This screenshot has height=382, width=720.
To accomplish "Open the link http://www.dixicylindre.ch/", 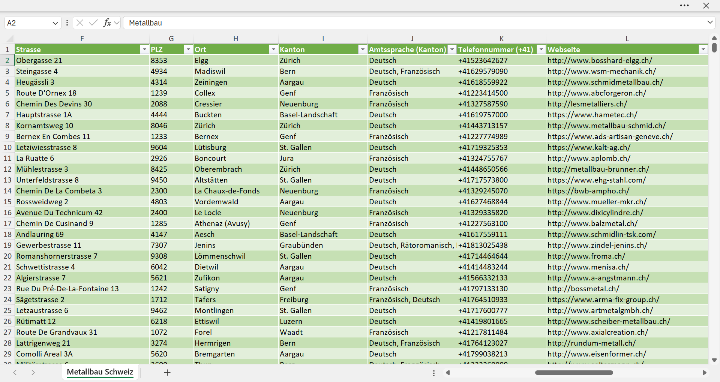I will [595, 213].
